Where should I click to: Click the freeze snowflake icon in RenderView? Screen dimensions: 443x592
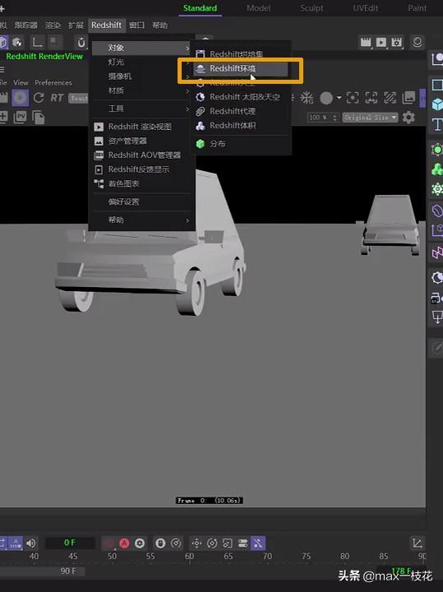click(x=307, y=98)
